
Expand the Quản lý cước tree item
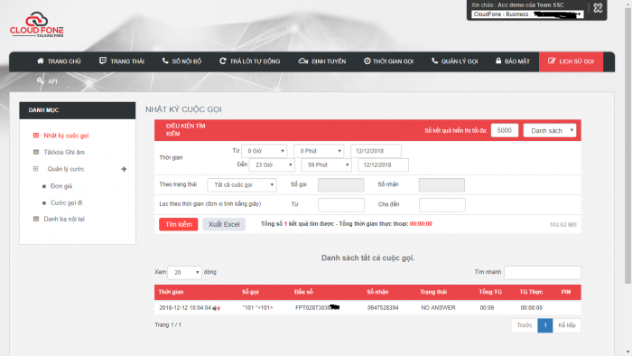click(35, 169)
